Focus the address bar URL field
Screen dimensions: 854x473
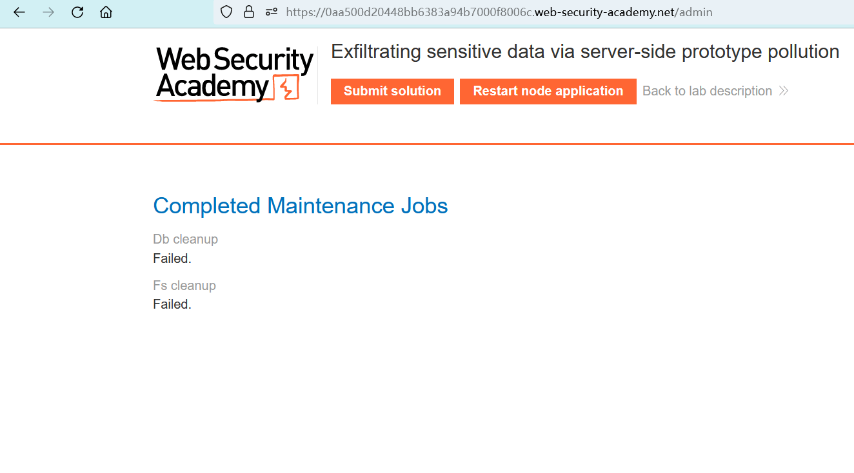(x=499, y=12)
